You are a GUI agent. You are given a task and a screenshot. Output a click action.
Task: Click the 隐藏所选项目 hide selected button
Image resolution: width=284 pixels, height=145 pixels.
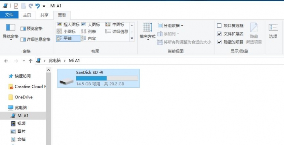coord(254,34)
